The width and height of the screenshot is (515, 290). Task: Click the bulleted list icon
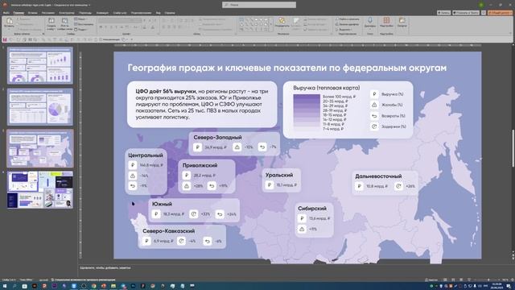pos(164,20)
